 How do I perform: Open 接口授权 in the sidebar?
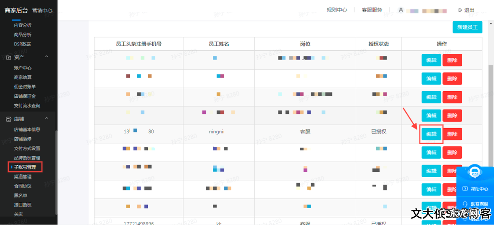pyautogui.click(x=23, y=205)
